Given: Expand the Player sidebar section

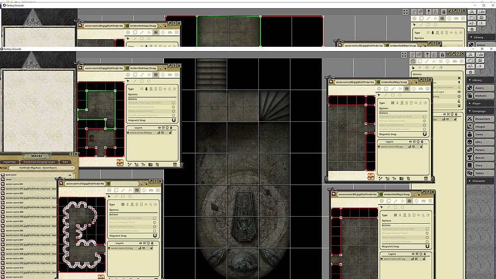Looking at the screenshot, I should 480,103.
